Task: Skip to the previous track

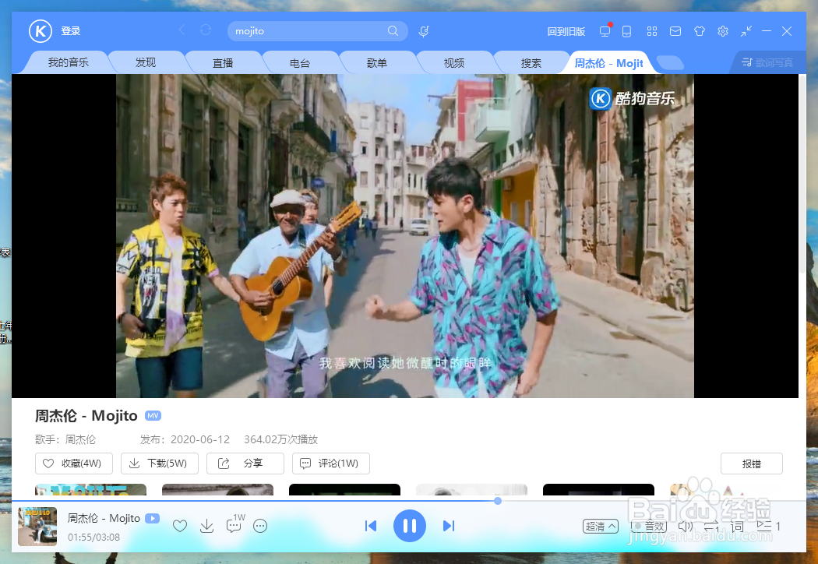Action: click(371, 526)
